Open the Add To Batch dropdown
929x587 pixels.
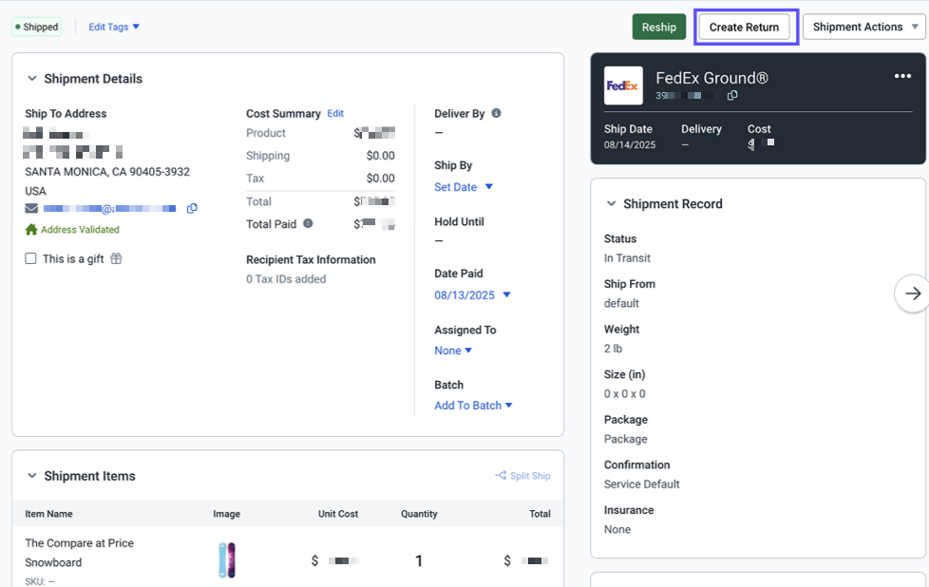click(x=473, y=406)
